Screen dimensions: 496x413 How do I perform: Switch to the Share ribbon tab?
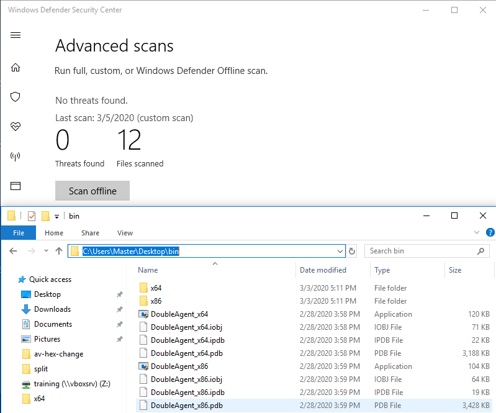[90, 233]
